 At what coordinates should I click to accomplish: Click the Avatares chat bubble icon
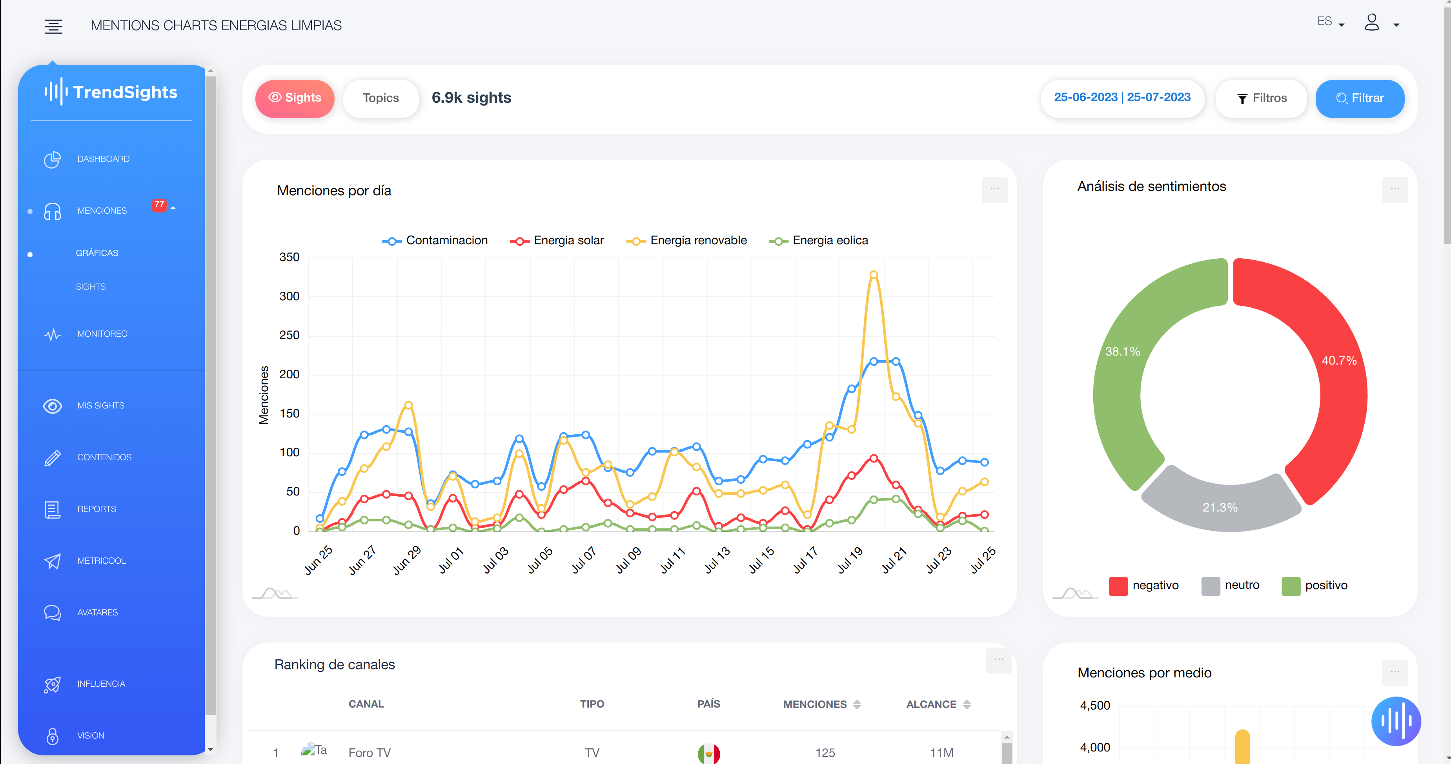pos(52,613)
